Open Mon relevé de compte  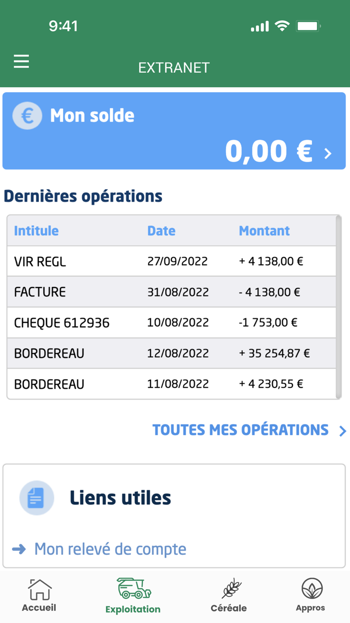tap(109, 549)
